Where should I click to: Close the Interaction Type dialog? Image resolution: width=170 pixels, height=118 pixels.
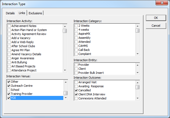[162, 4]
